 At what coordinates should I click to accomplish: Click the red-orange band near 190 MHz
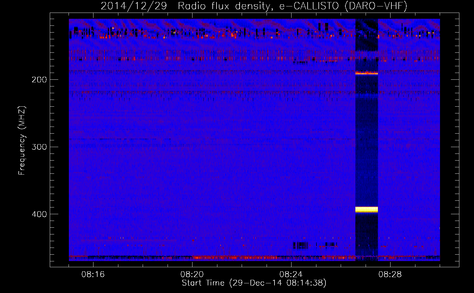(366, 73)
